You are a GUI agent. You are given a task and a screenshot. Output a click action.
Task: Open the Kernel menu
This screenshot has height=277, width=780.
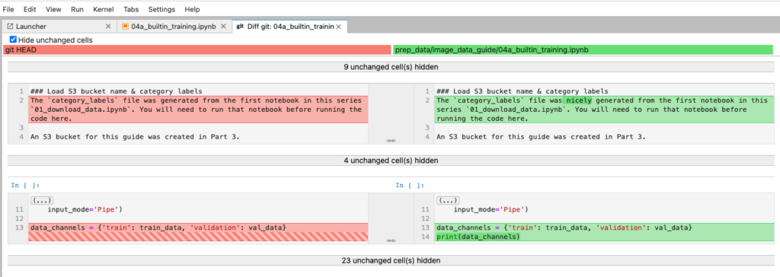(x=104, y=9)
